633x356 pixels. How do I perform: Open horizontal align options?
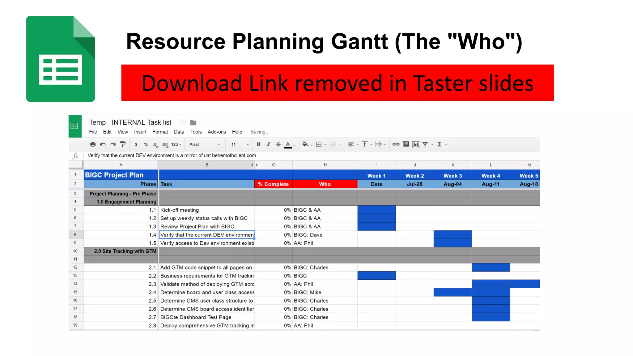[x=353, y=144]
